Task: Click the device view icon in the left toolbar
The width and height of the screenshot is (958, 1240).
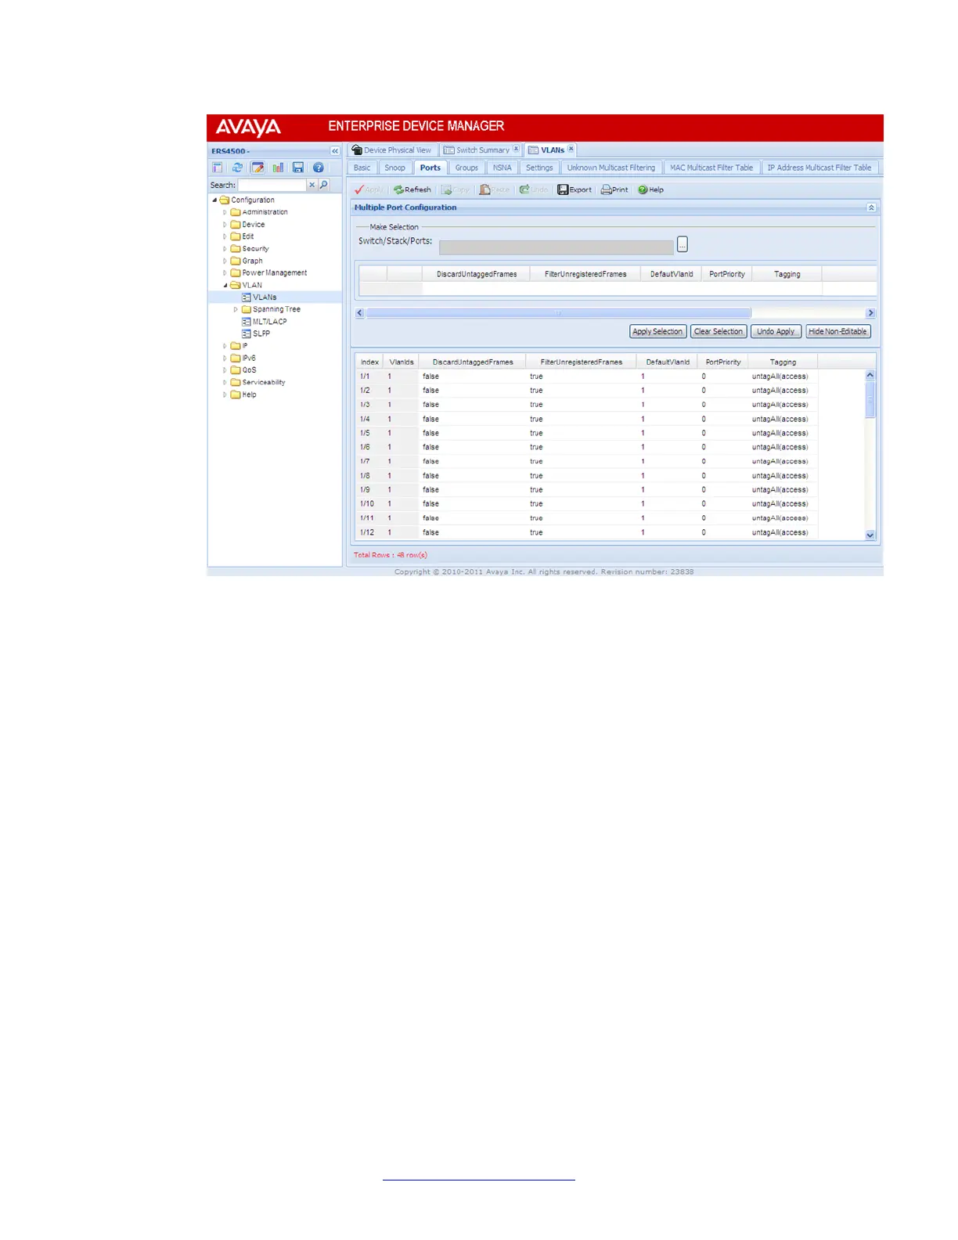Action: click(218, 168)
